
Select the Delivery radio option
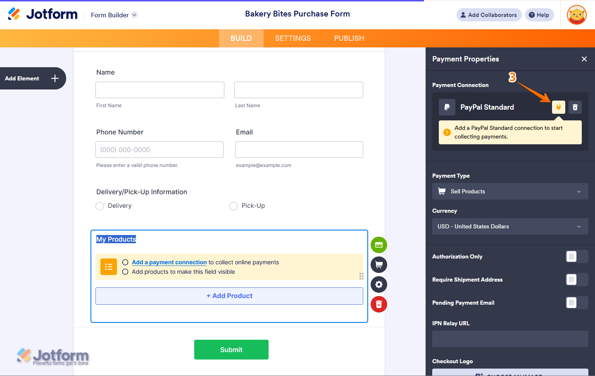click(100, 206)
